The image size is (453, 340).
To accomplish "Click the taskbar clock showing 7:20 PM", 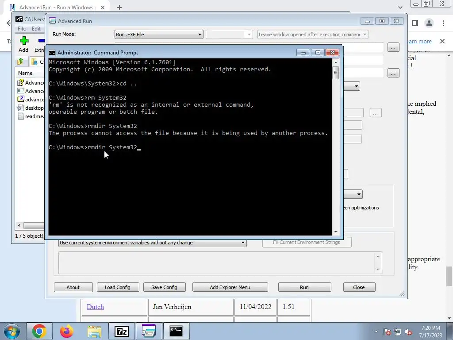I will (x=431, y=332).
